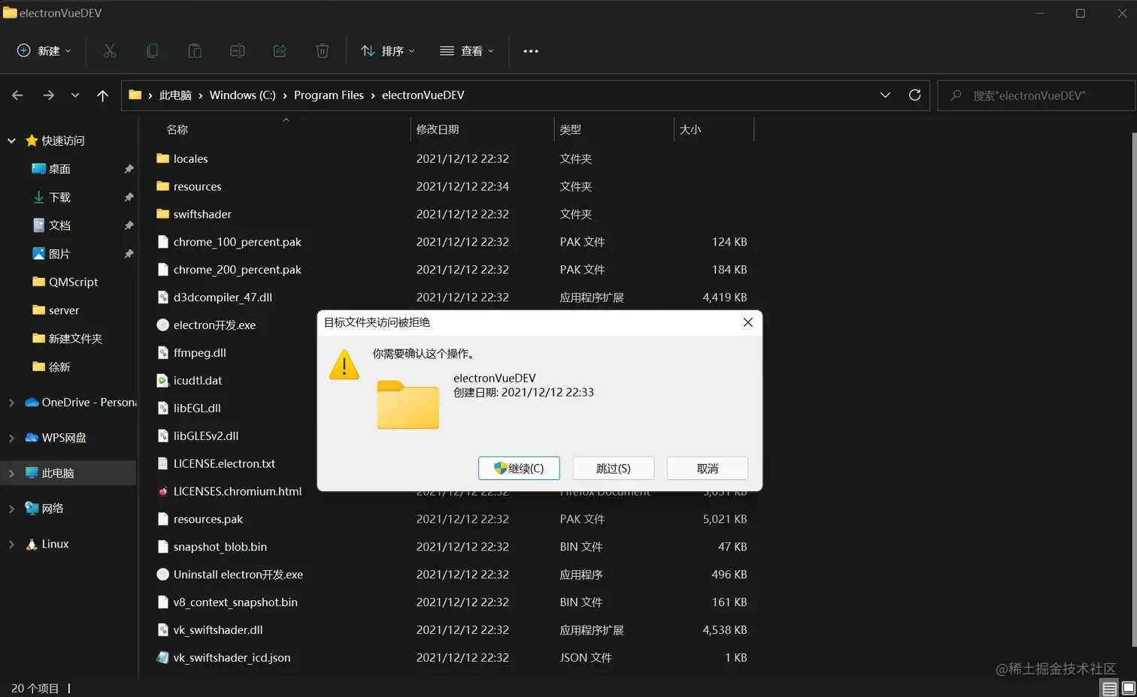The height and width of the screenshot is (697, 1137).
Task: Expand the Linux tree node
Action: coord(11,544)
